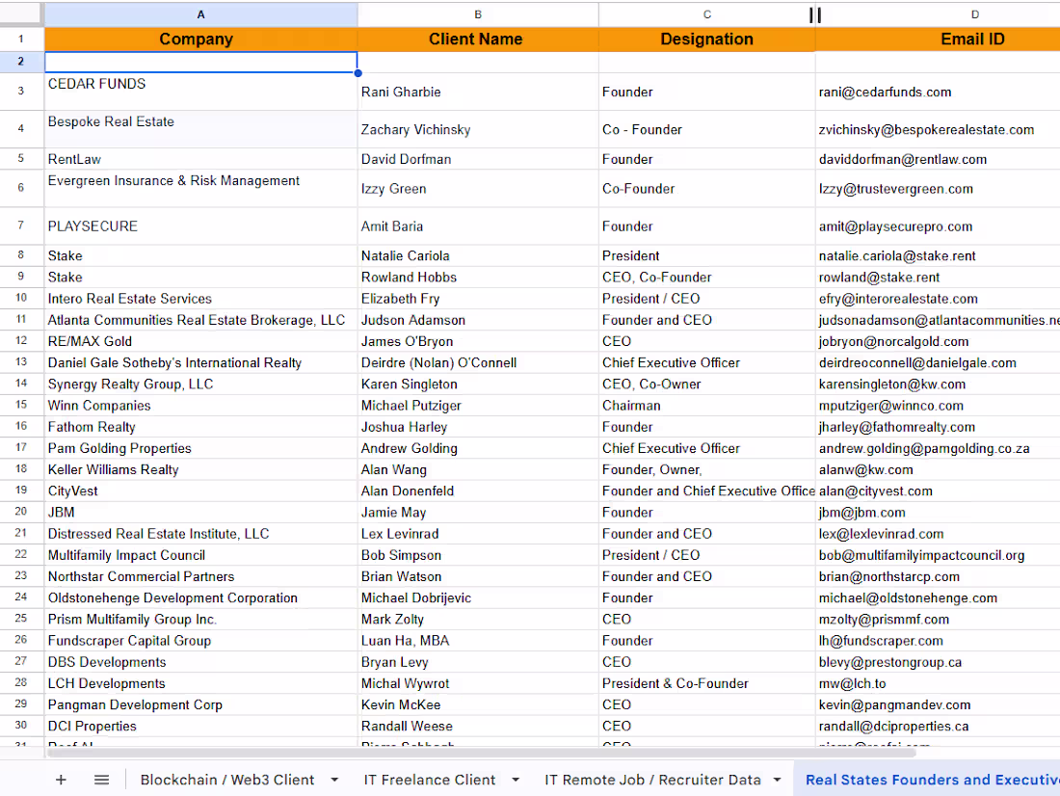This screenshot has height=796, width=1060.
Task: Click the Email ID header cell
Action: [938, 40]
